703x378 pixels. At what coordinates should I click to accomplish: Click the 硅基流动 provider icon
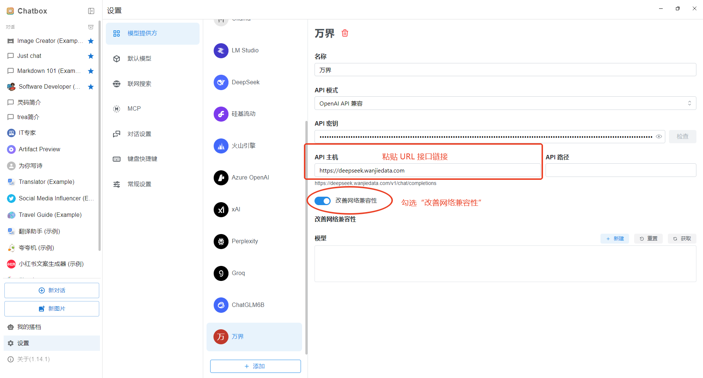point(221,114)
